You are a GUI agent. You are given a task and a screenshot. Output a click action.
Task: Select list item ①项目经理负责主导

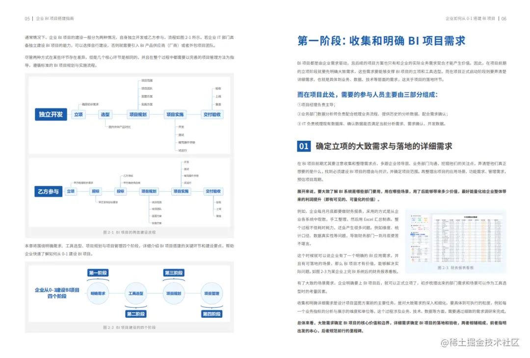coord(316,104)
